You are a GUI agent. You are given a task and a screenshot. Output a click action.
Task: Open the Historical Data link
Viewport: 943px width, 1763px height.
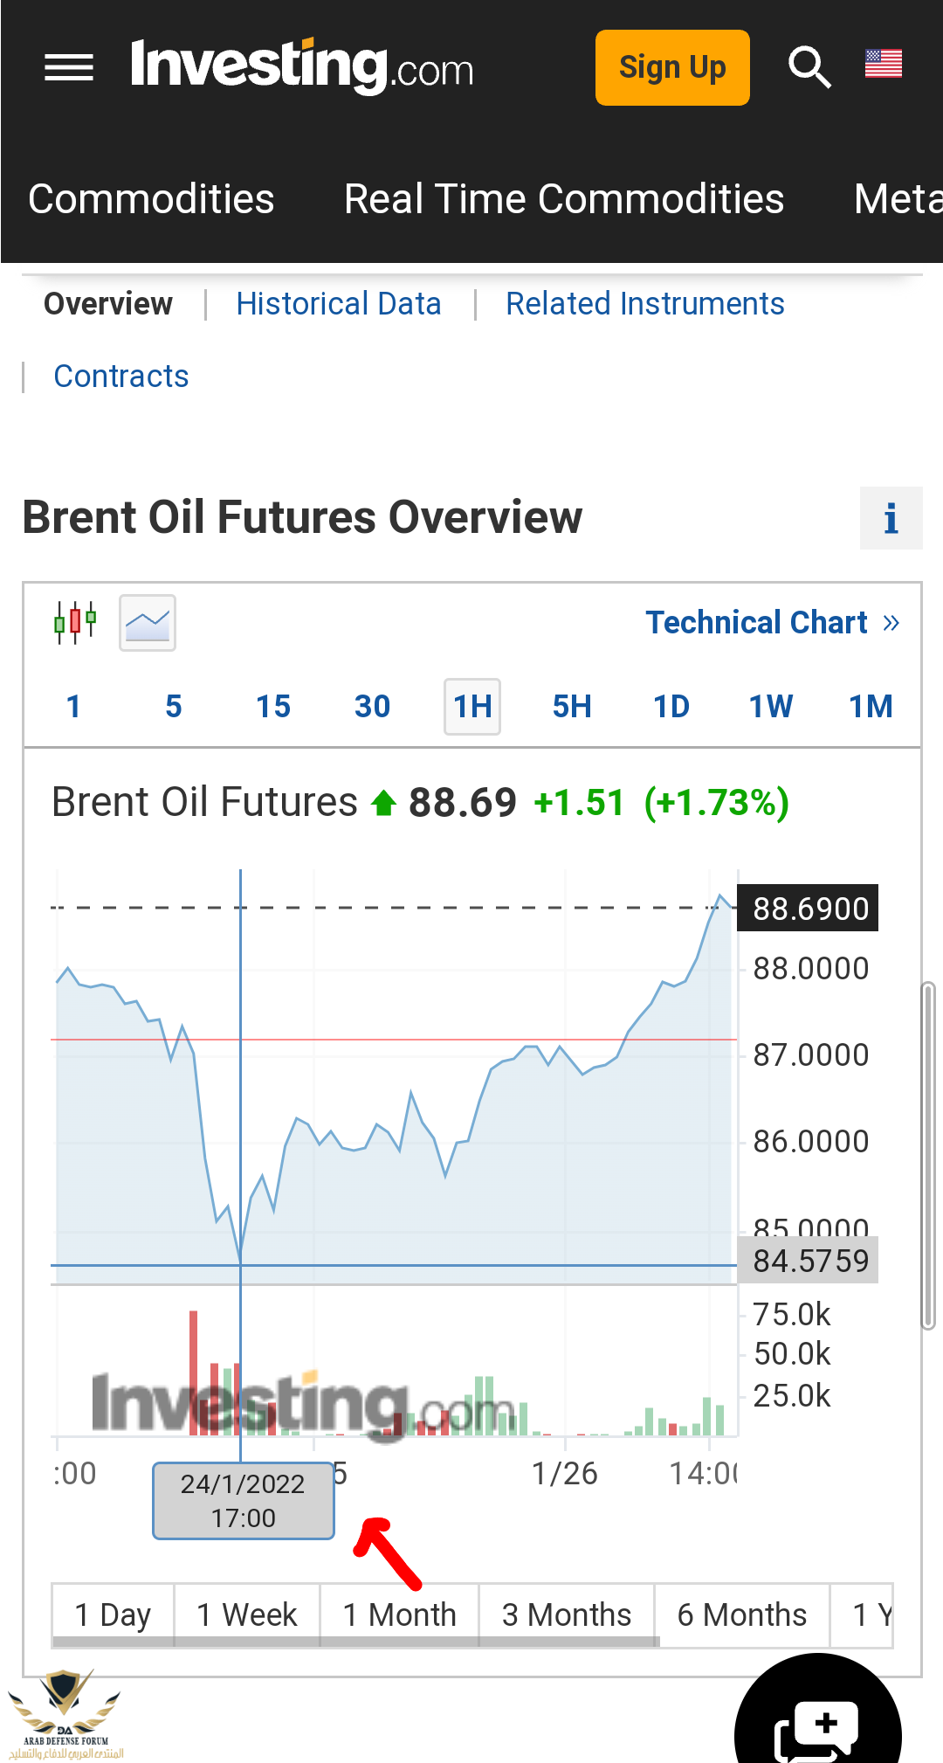339,304
